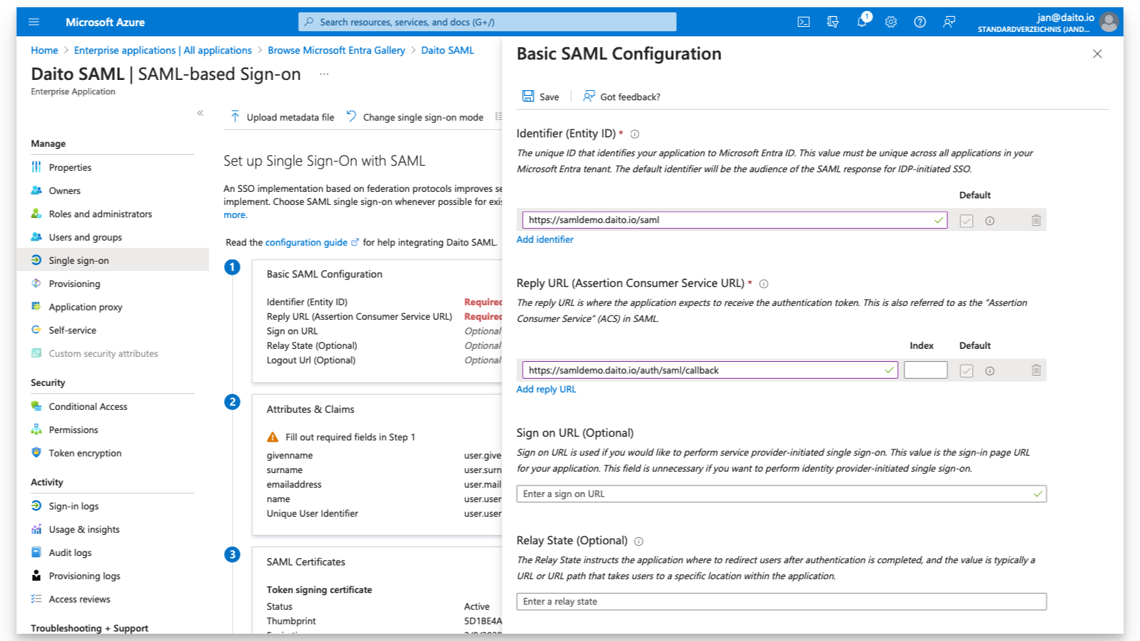The height and width of the screenshot is (641, 1140).
Task: Click info icon beside the reply URL default checkbox
Action: click(x=990, y=371)
